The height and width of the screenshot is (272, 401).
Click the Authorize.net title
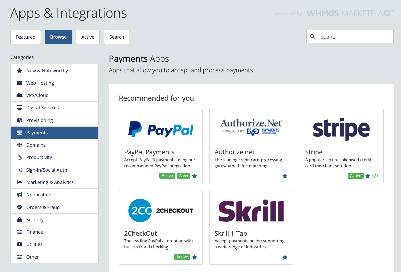pyautogui.click(x=235, y=152)
